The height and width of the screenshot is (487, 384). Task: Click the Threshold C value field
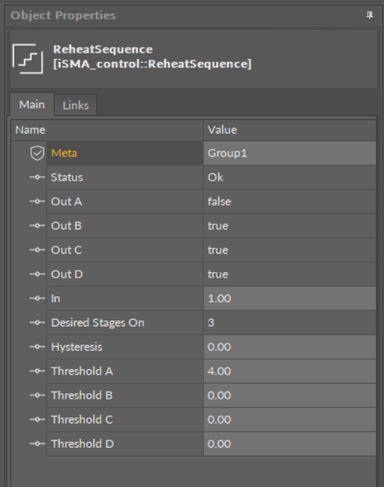[x=290, y=420]
